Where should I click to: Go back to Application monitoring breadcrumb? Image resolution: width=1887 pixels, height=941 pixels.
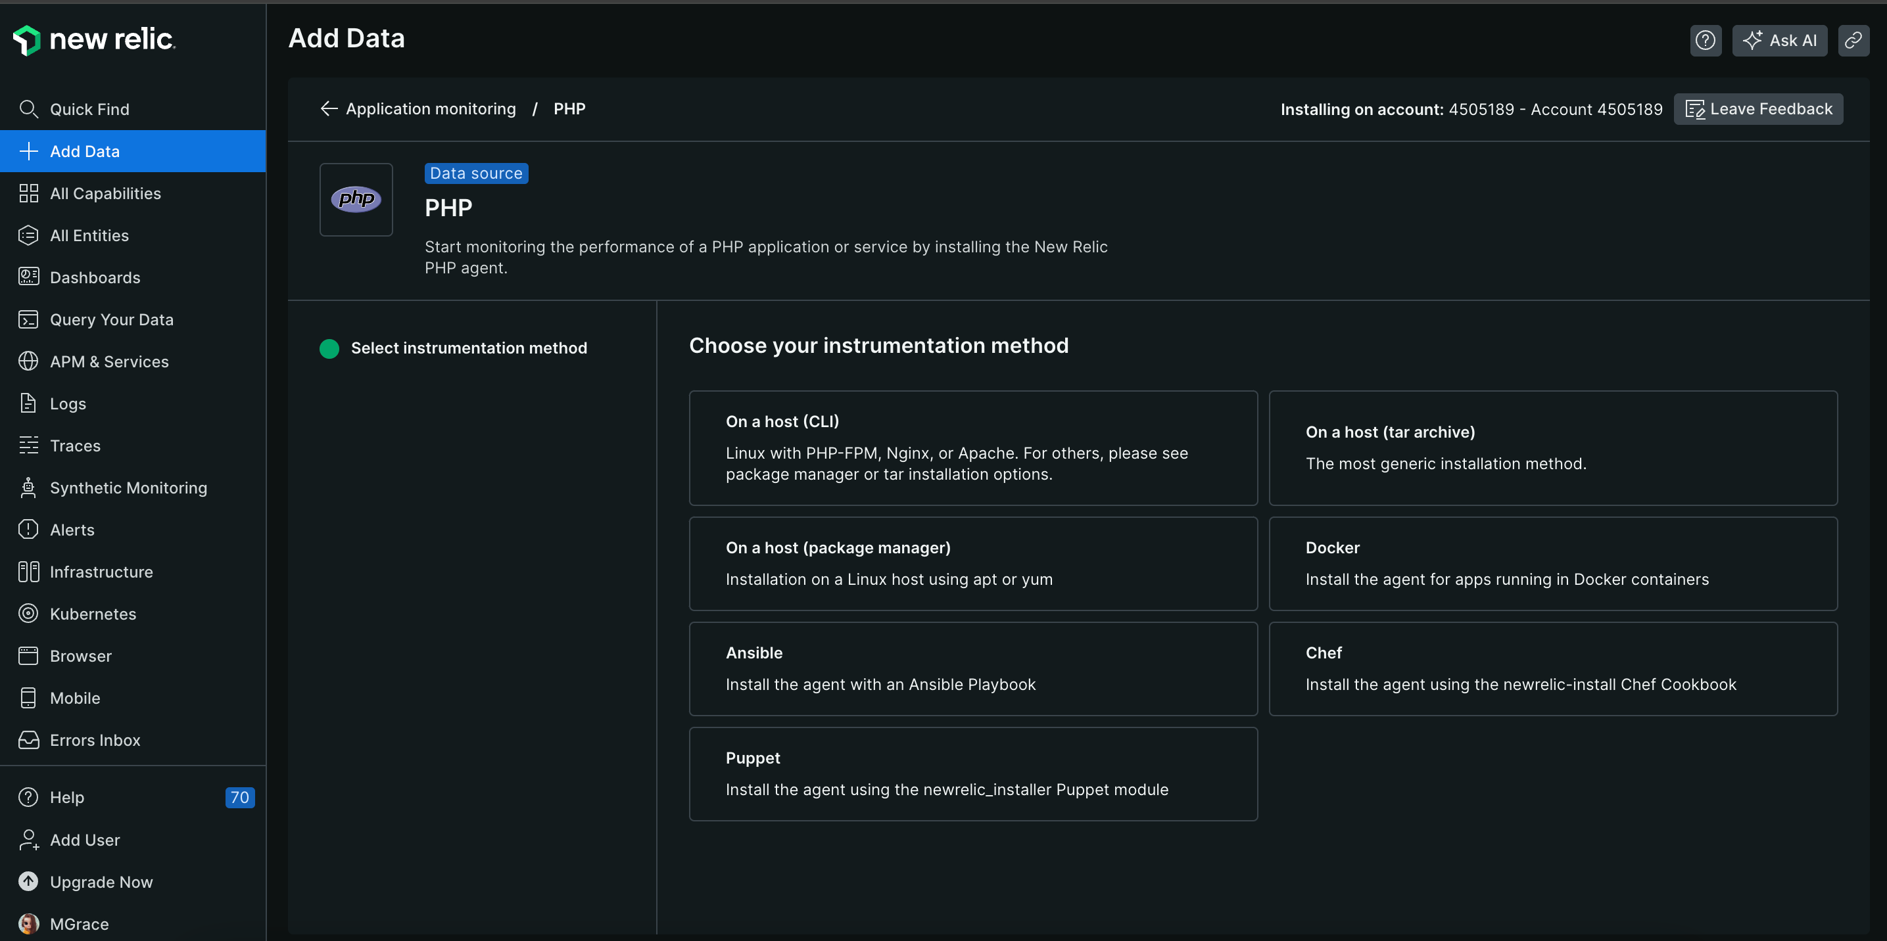(431, 108)
